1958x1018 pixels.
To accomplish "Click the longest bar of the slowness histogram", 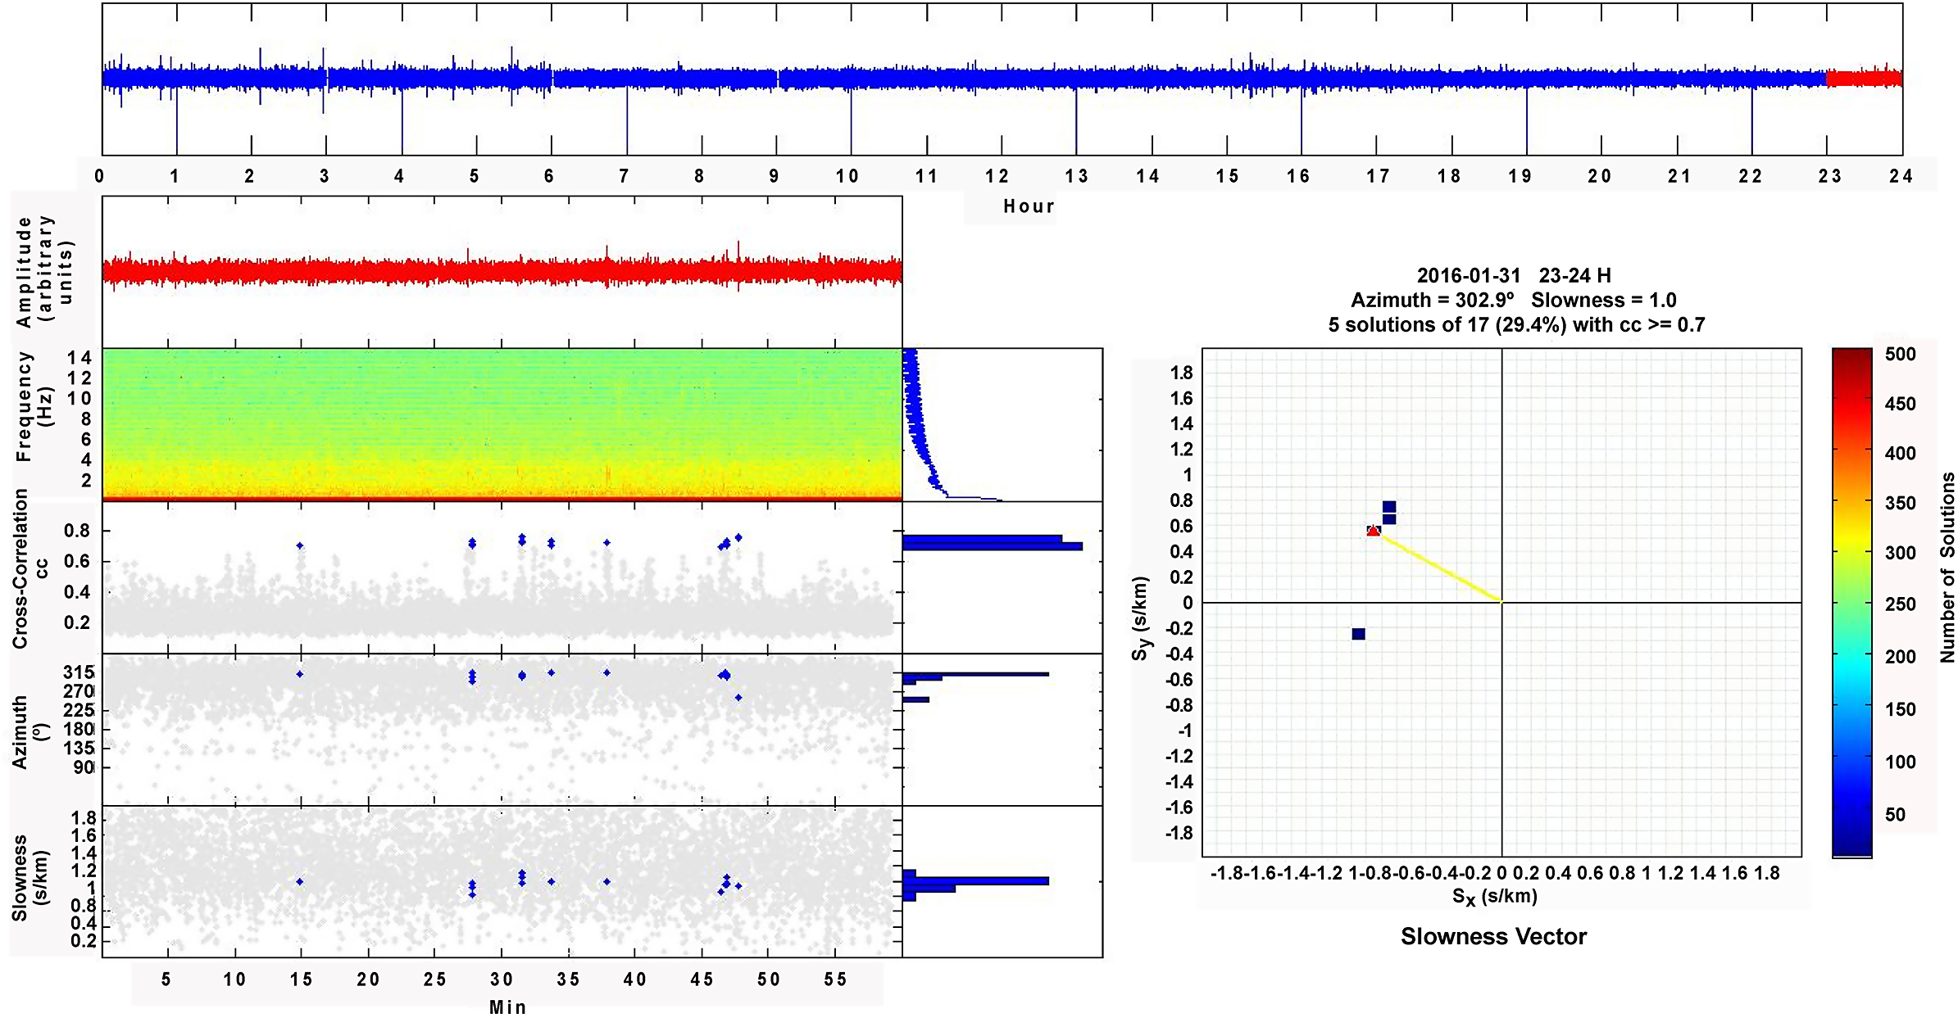I will [x=975, y=881].
